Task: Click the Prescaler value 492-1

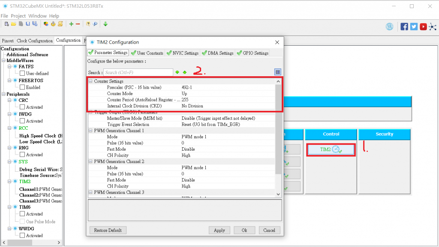Action: (187, 87)
